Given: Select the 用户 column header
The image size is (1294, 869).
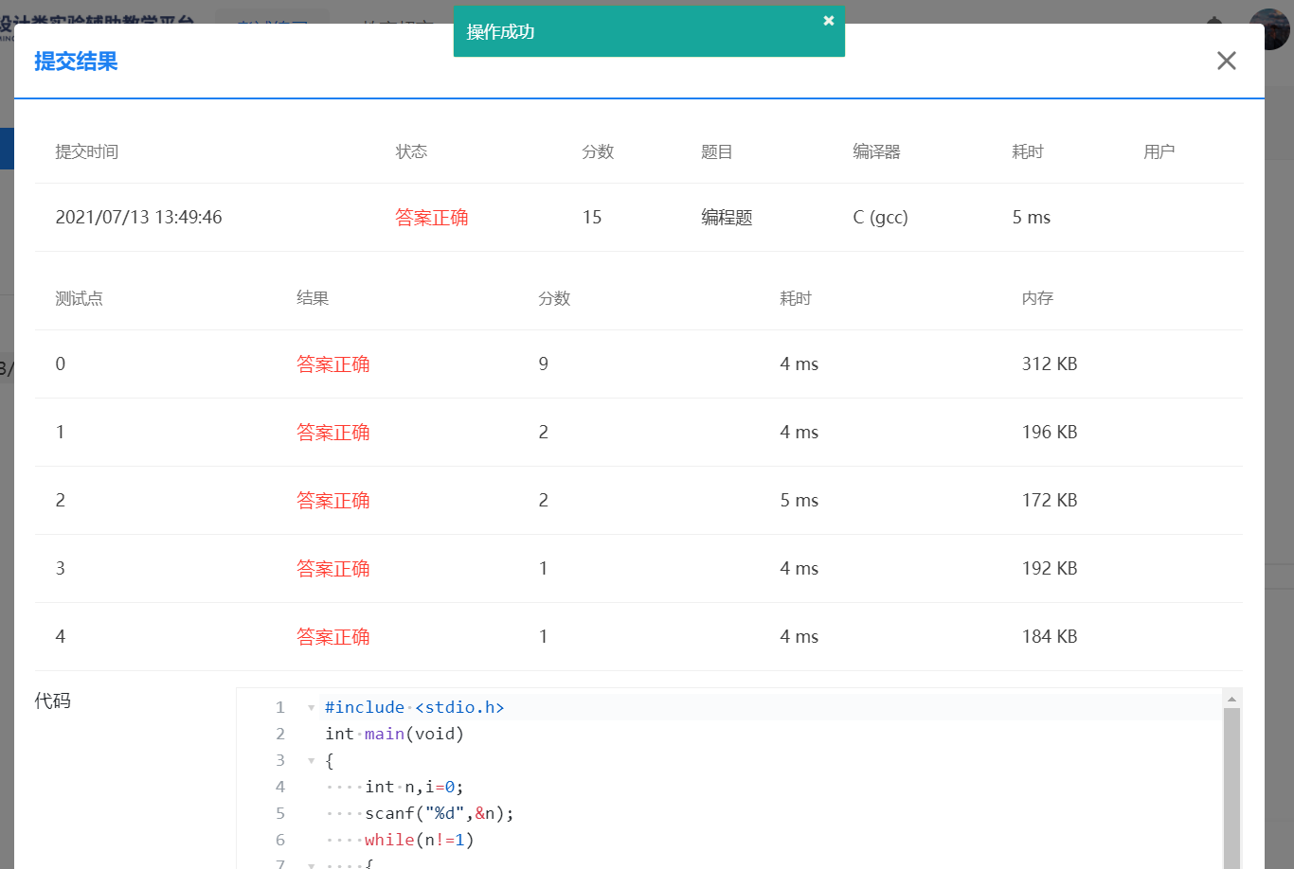Looking at the screenshot, I should tap(1159, 151).
